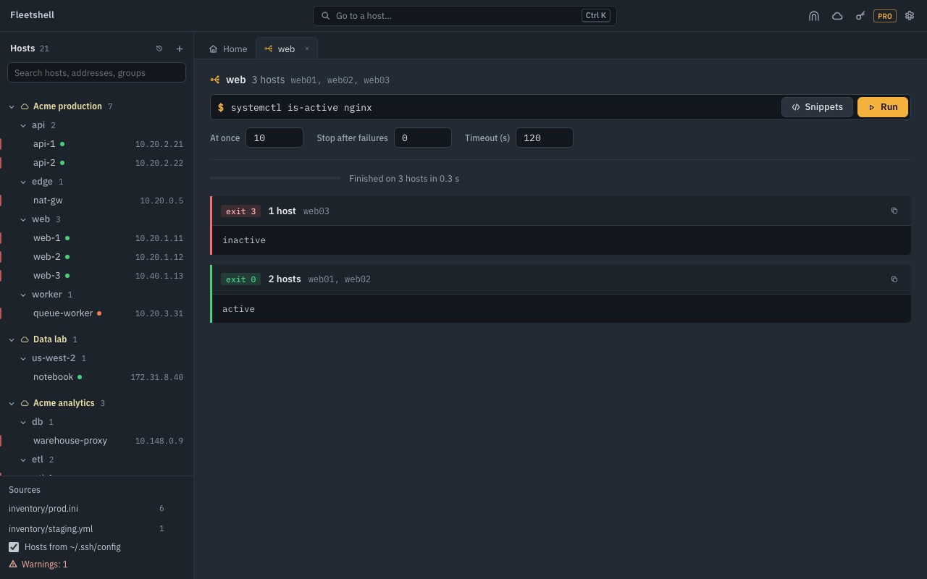Image resolution: width=927 pixels, height=579 pixels.
Task: Click the PRO badge
Action: pos(885,16)
